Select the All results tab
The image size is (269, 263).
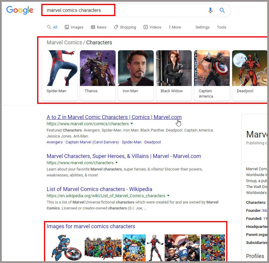pos(52,27)
